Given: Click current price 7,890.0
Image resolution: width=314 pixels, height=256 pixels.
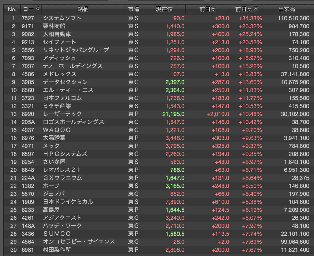Looking at the screenshot, I should pyautogui.click(x=175, y=202).
